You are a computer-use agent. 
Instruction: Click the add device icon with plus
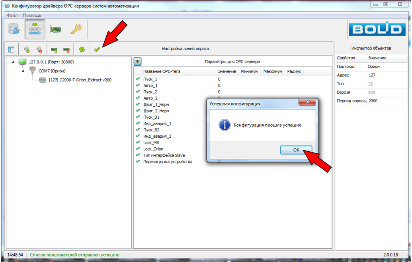click(54, 49)
